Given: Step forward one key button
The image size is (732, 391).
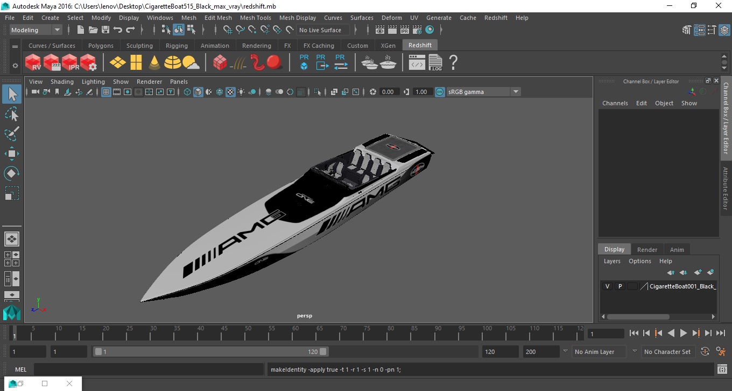Looking at the screenshot, I should pos(696,334).
